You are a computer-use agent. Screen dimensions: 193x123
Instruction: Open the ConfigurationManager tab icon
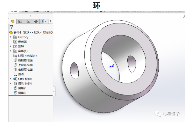pyautogui.click(x=28, y=22)
